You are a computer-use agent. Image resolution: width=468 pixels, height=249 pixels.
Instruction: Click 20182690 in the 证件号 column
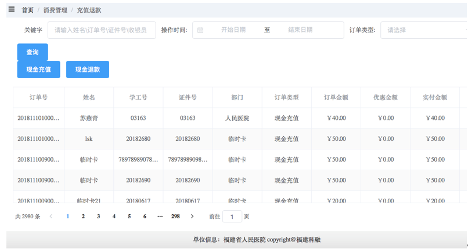point(188,180)
